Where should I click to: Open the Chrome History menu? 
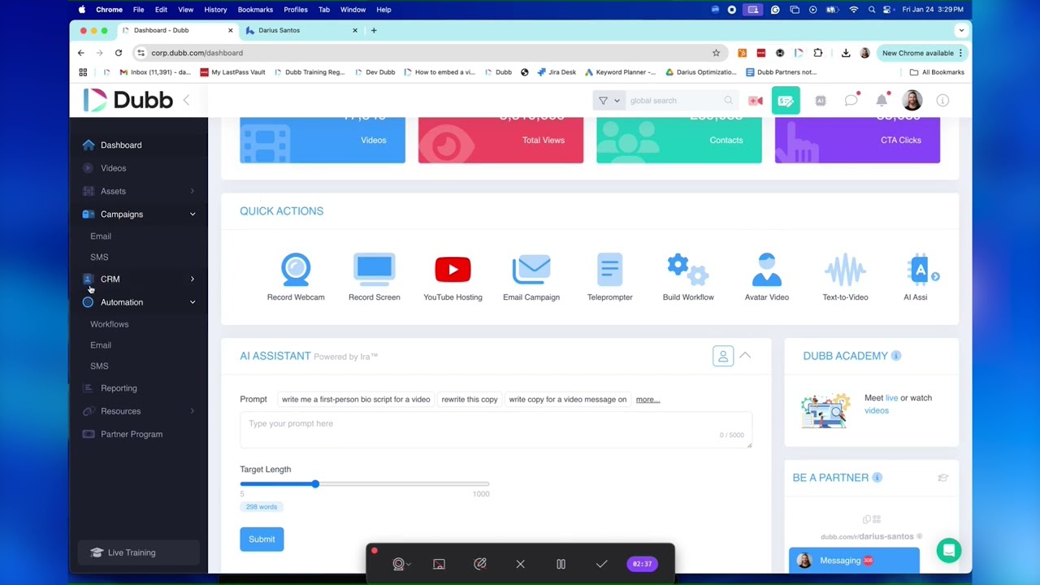point(215,10)
